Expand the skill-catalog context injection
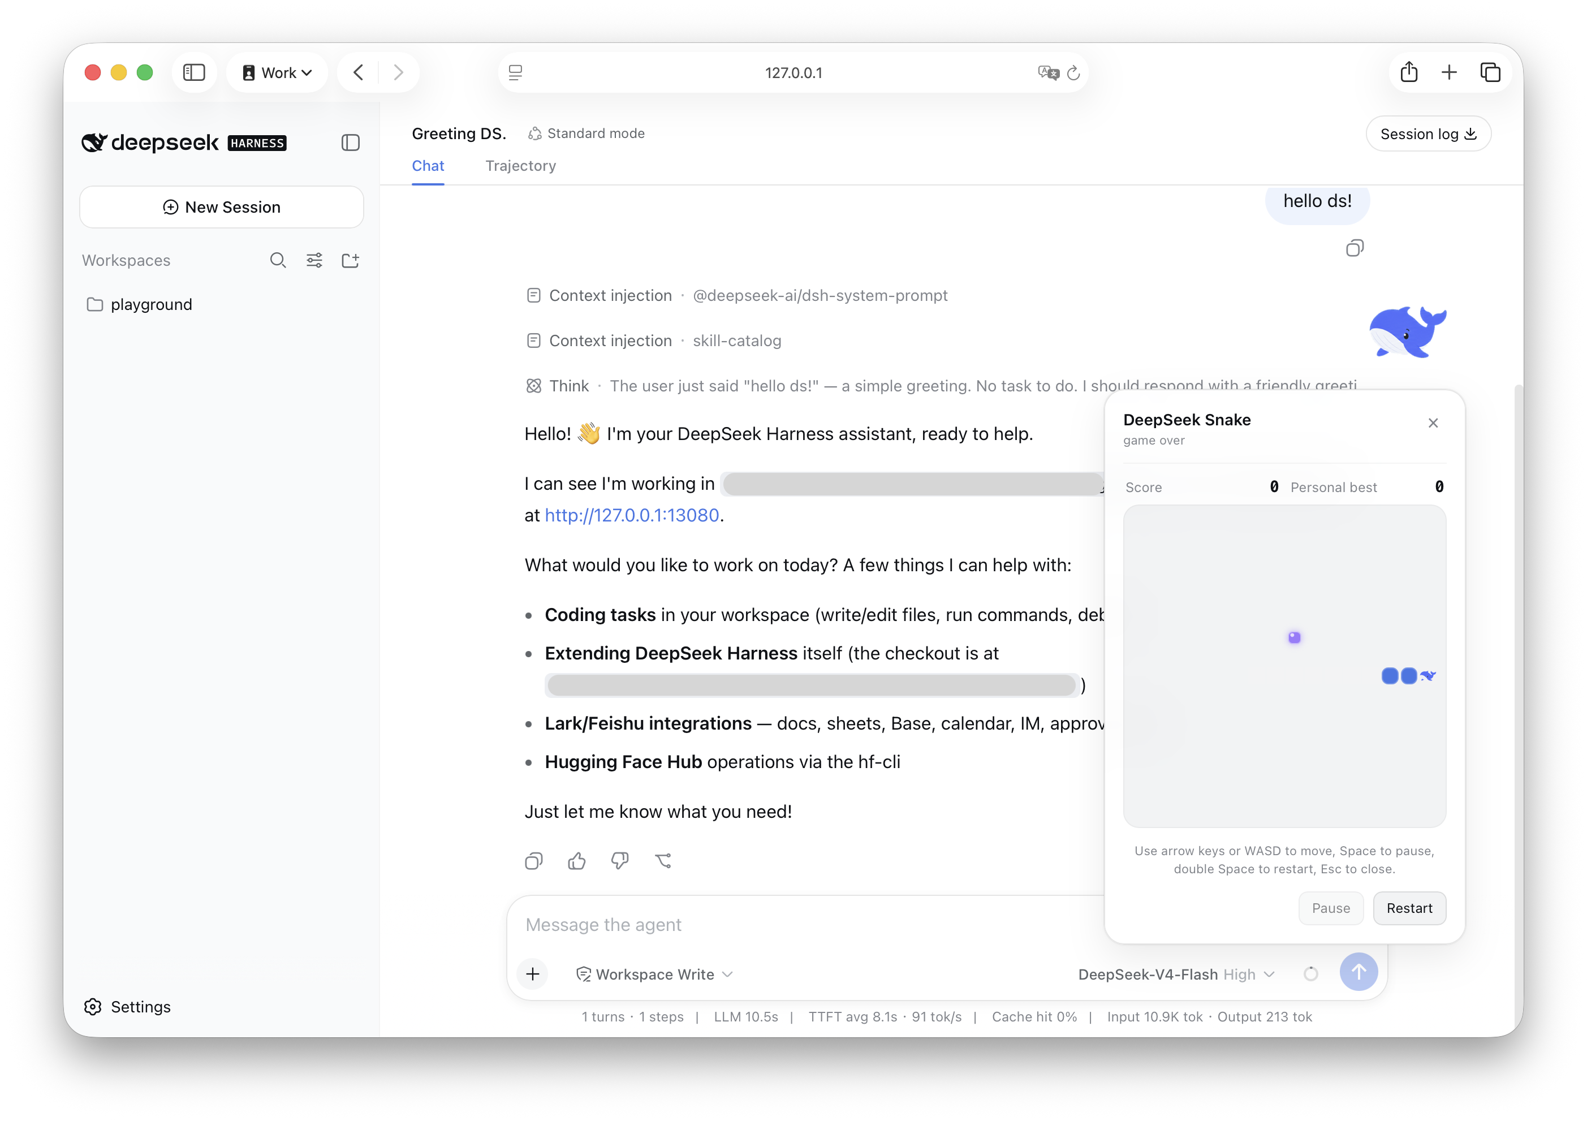This screenshot has width=1587, height=1121. click(x=654, y=340)
